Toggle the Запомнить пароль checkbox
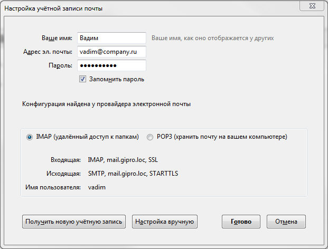The height and width of the screenshot is (249, 328). coord(82,79)
